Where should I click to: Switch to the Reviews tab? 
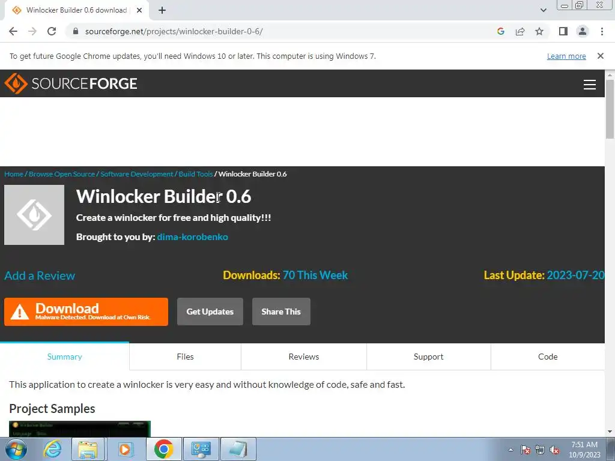303,357
